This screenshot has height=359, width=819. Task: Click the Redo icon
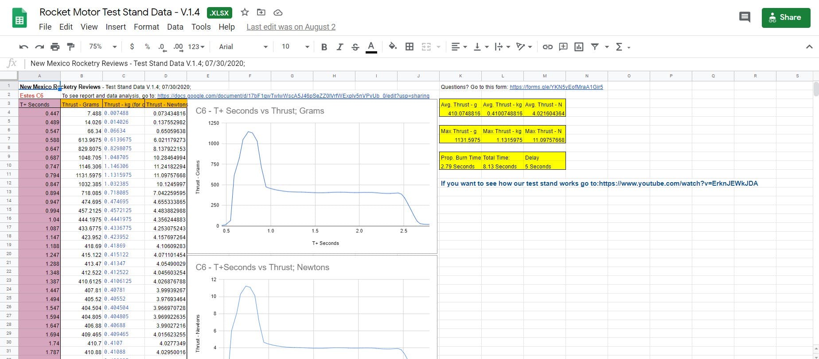(39, 47)
